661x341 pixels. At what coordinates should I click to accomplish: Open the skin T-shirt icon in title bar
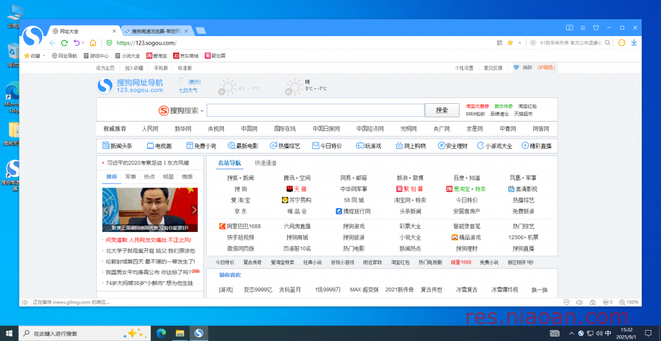coord(596,28)
